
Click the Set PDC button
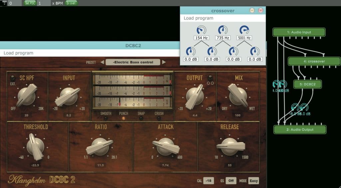pos(30,3)
